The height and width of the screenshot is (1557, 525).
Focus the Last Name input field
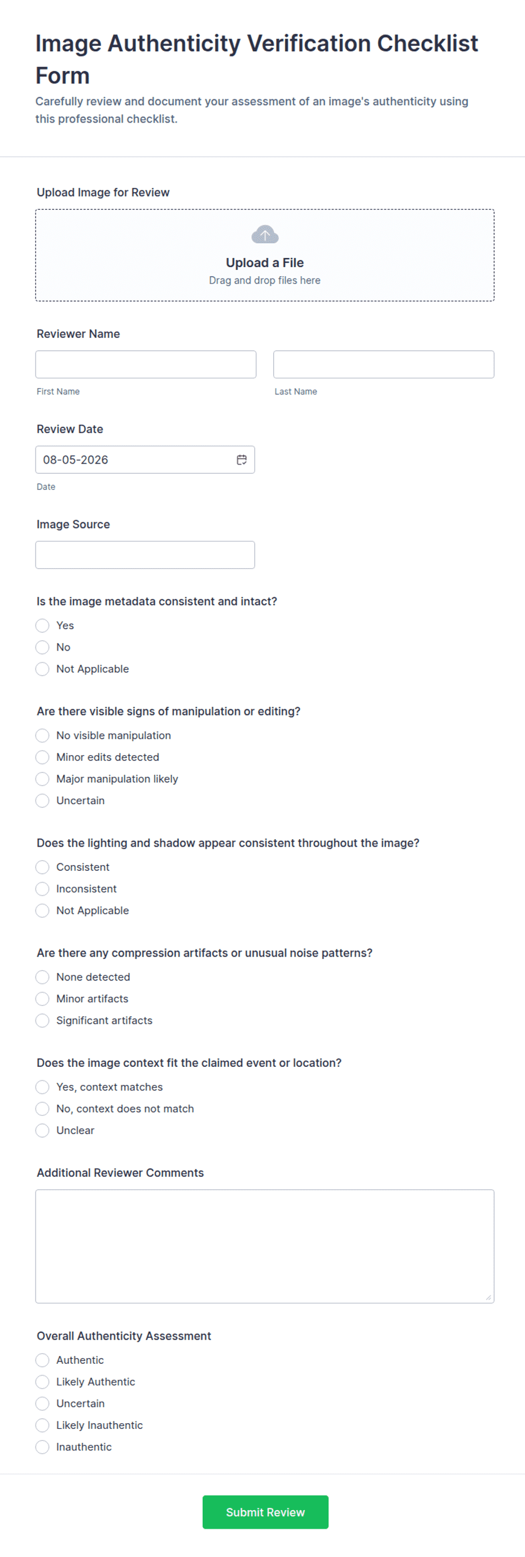click(384, 364)
